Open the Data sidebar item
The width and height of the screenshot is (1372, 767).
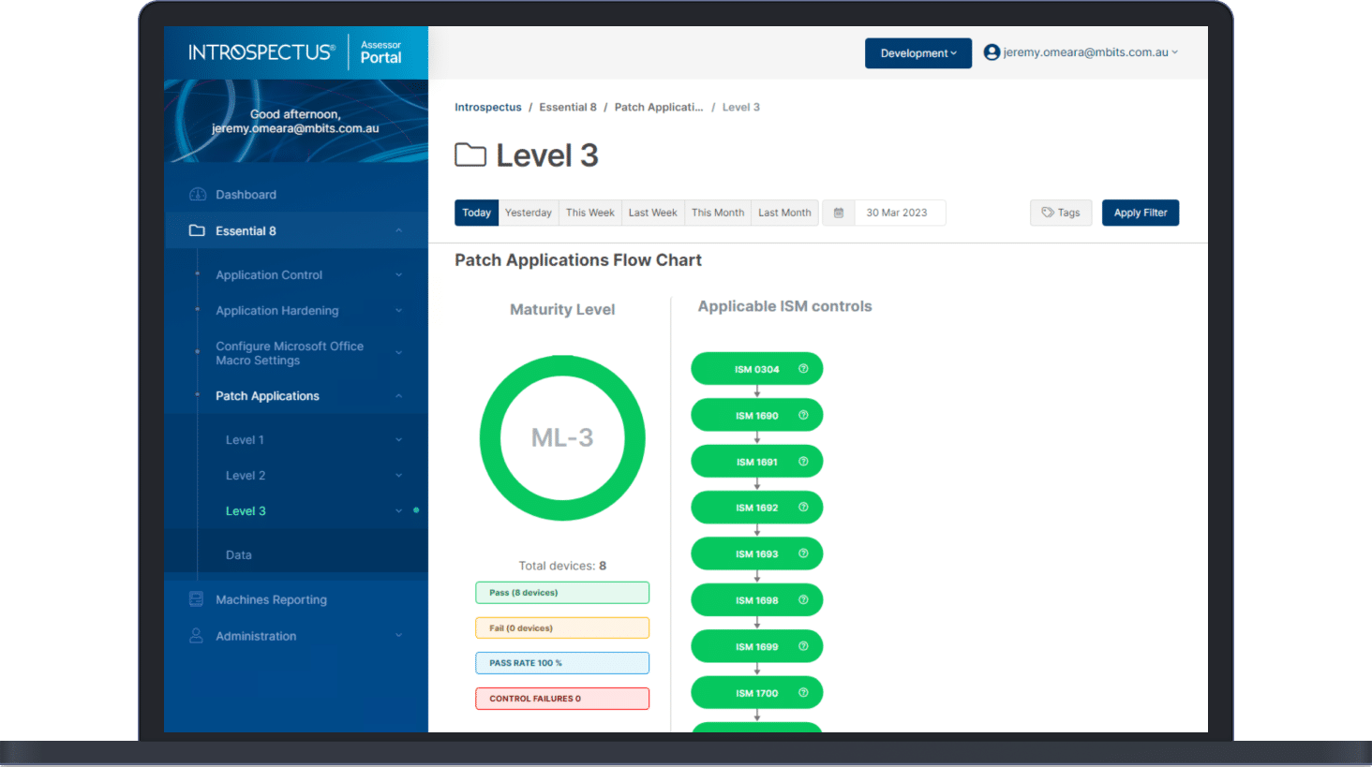click(239, 555)
